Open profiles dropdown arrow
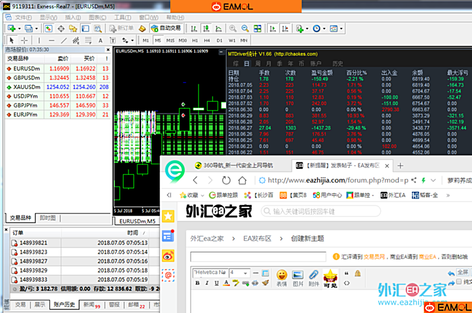The height and width of the screenshot is (313, 472). (x=36, y=28)
